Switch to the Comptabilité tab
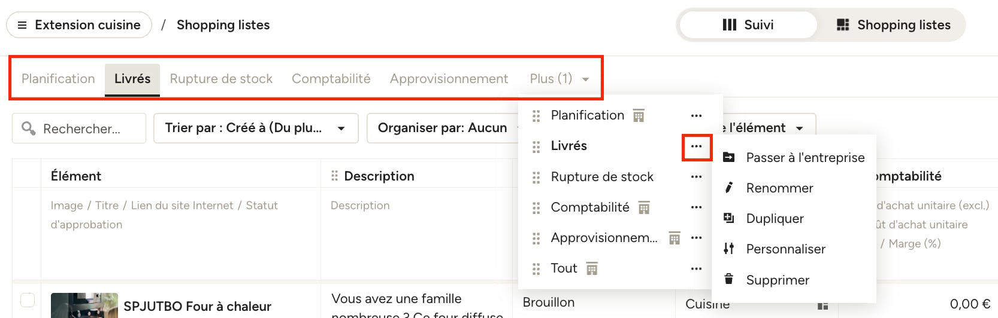The height and width of the screenshot is (318, 998). [331, 79]
